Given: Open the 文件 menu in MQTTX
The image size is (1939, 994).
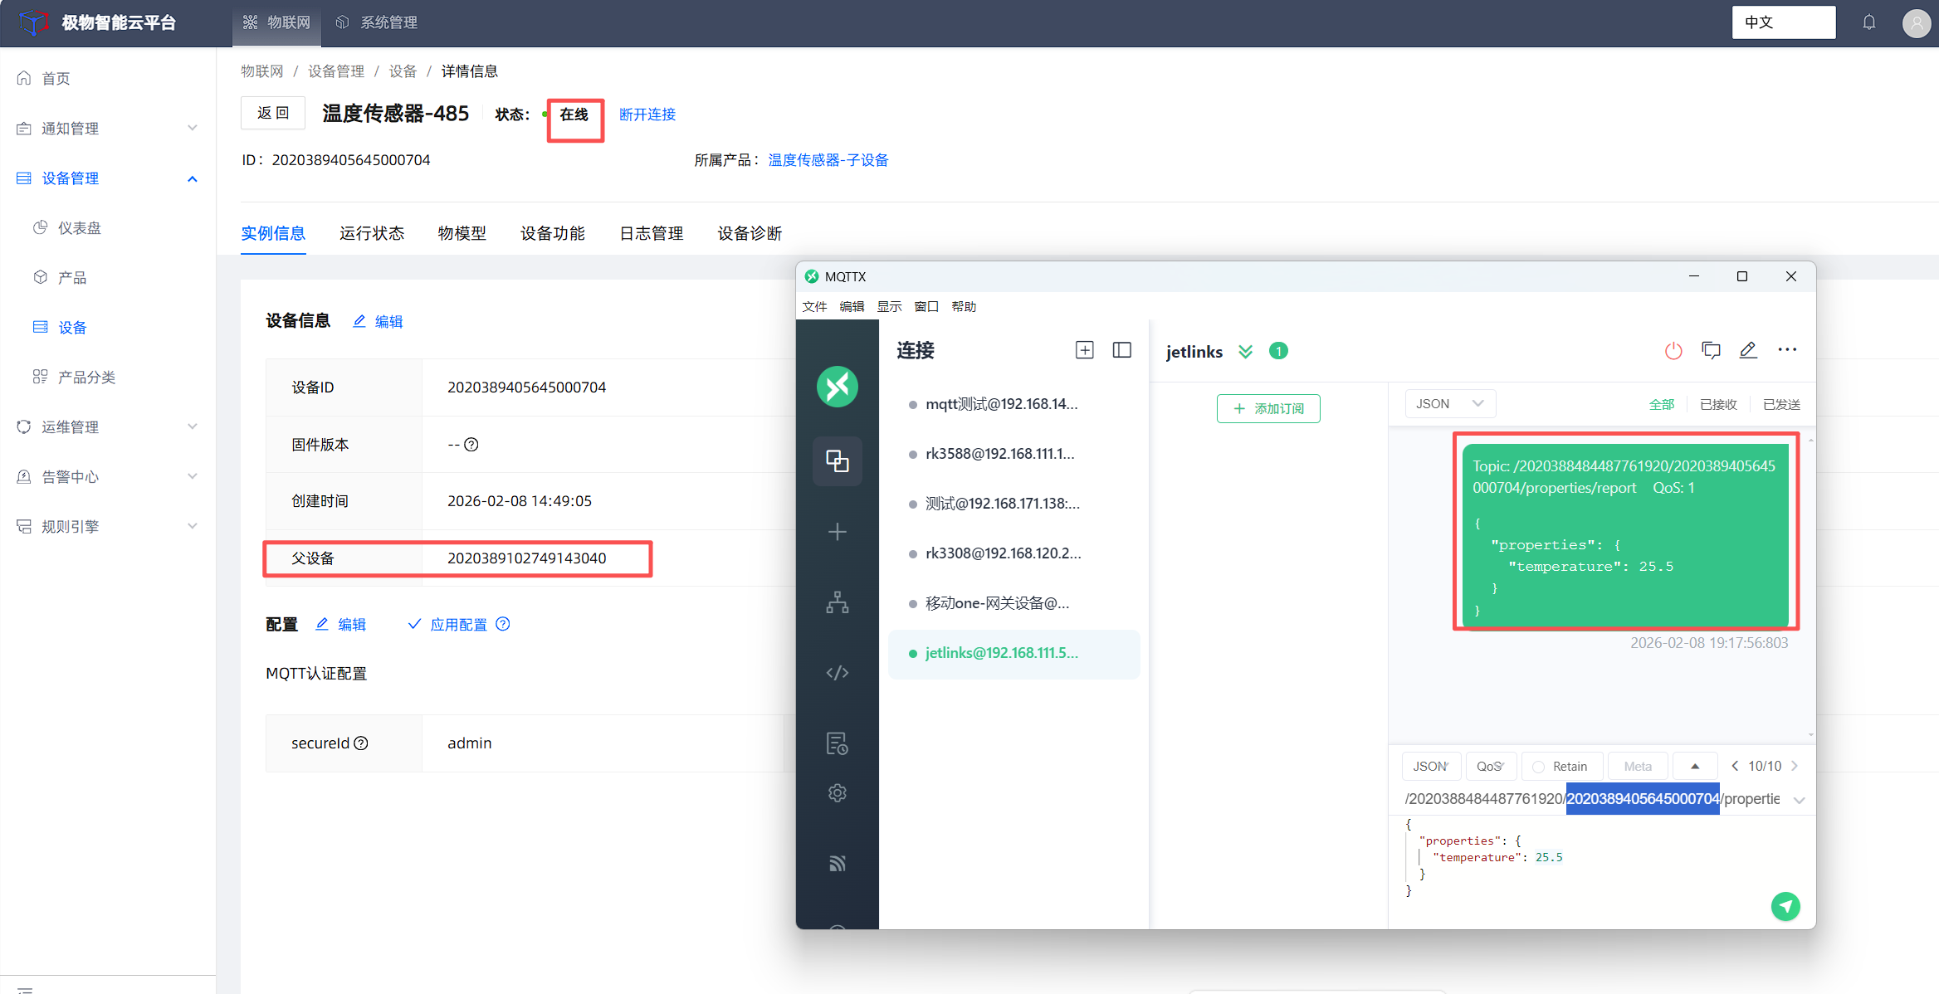Looking at the screenshot, I should pos(814,306).
